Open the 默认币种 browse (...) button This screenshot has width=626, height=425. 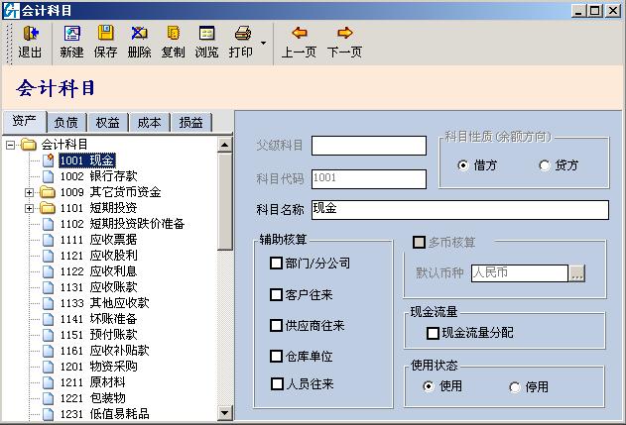pyautogui.click(x=577, y=273)
